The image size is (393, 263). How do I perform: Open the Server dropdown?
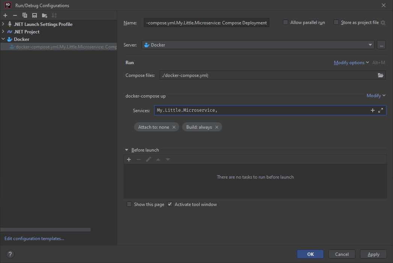point(370,45)
